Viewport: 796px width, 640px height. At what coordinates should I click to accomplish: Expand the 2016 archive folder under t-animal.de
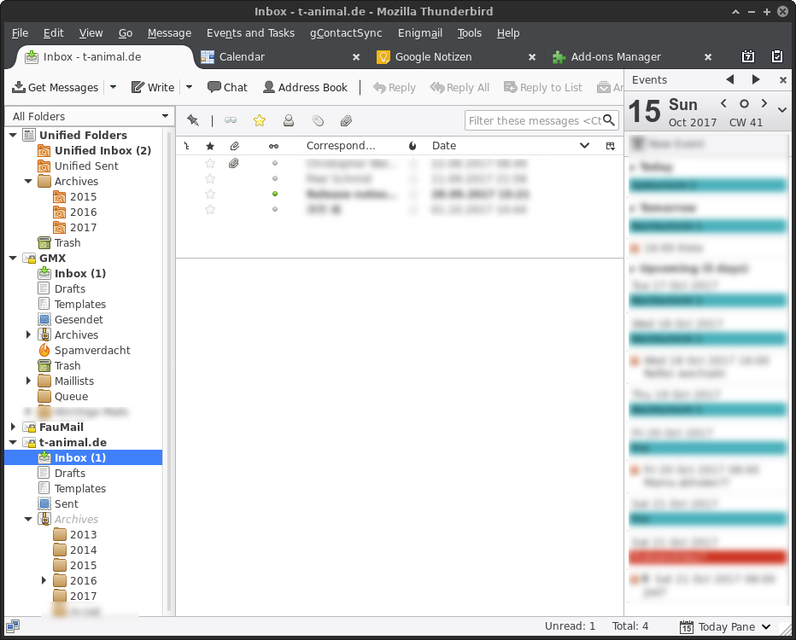point(44,580)
